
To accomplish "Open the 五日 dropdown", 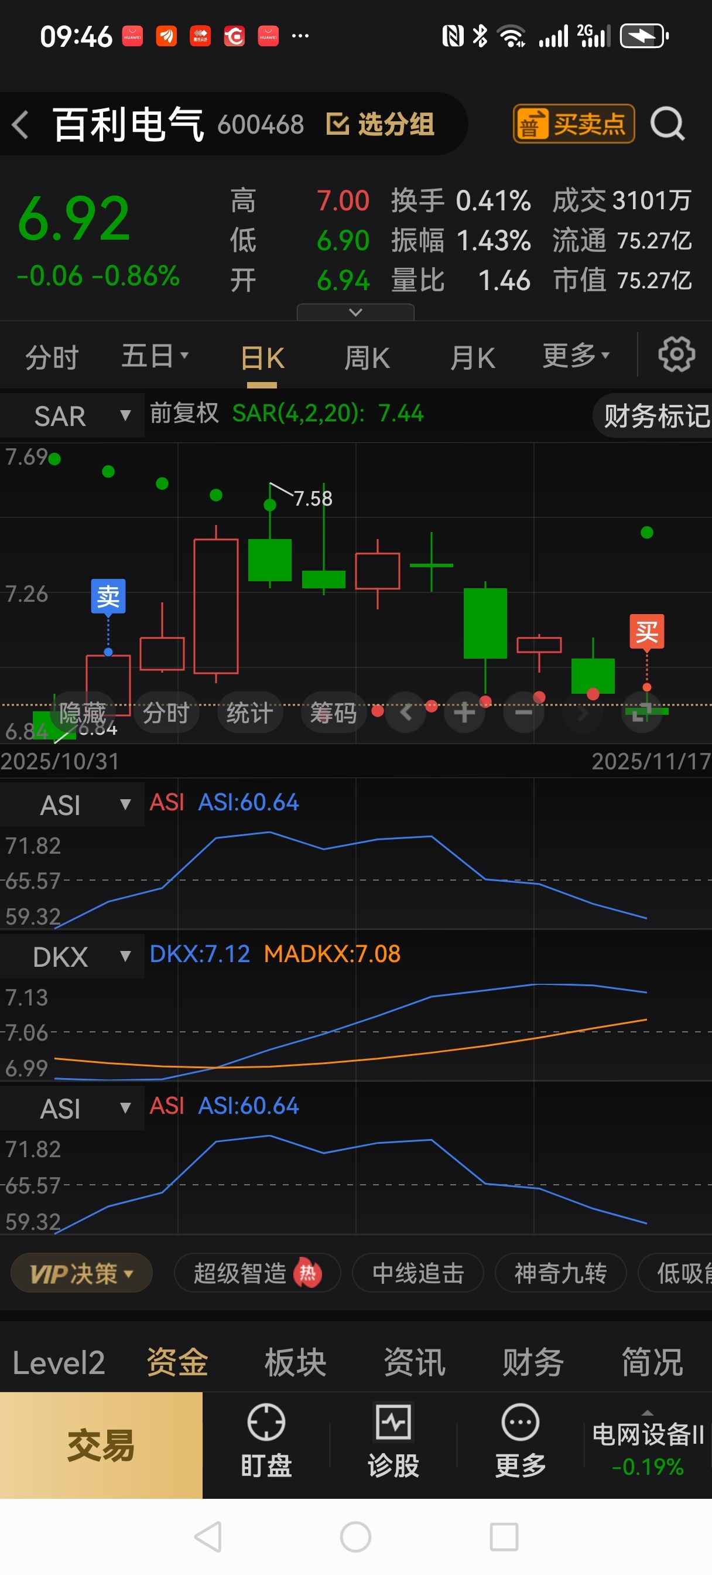I will 155,356.
